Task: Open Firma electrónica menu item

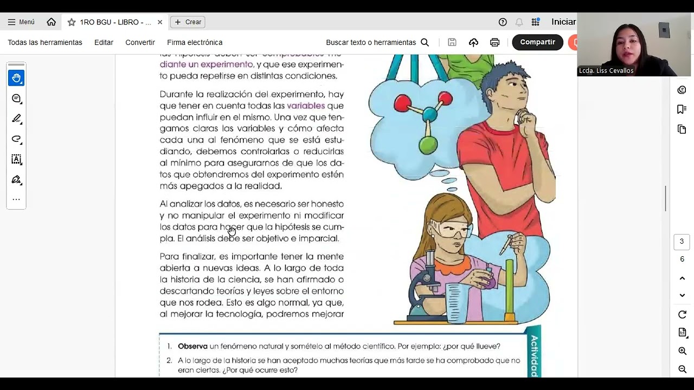Action: tap(195, 42)
